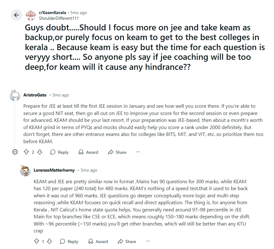Open the overflow menu on AristroGato's comment
The height and width of the screenshot is (249, 274).
pos(138,152)
